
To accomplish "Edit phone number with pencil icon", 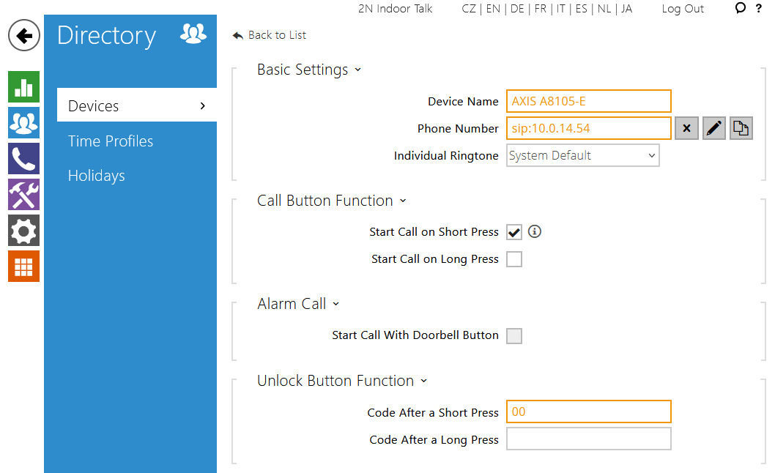I will pyautogui.click(x=713, y=129).
